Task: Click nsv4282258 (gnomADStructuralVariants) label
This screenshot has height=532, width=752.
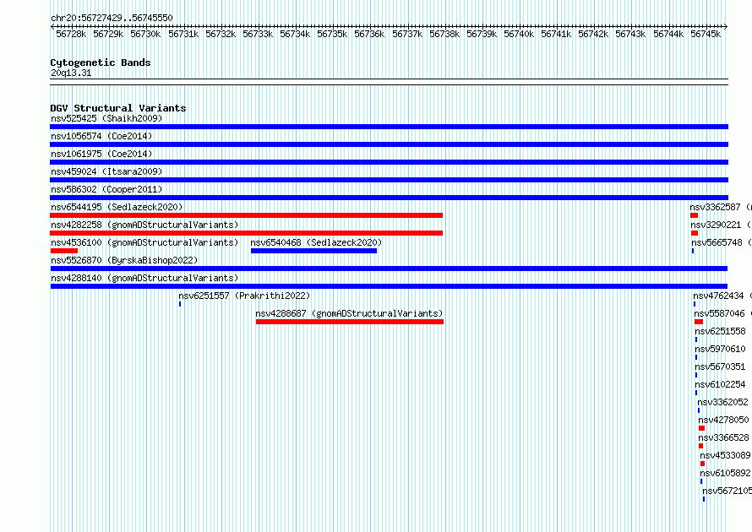Action: 144,225
